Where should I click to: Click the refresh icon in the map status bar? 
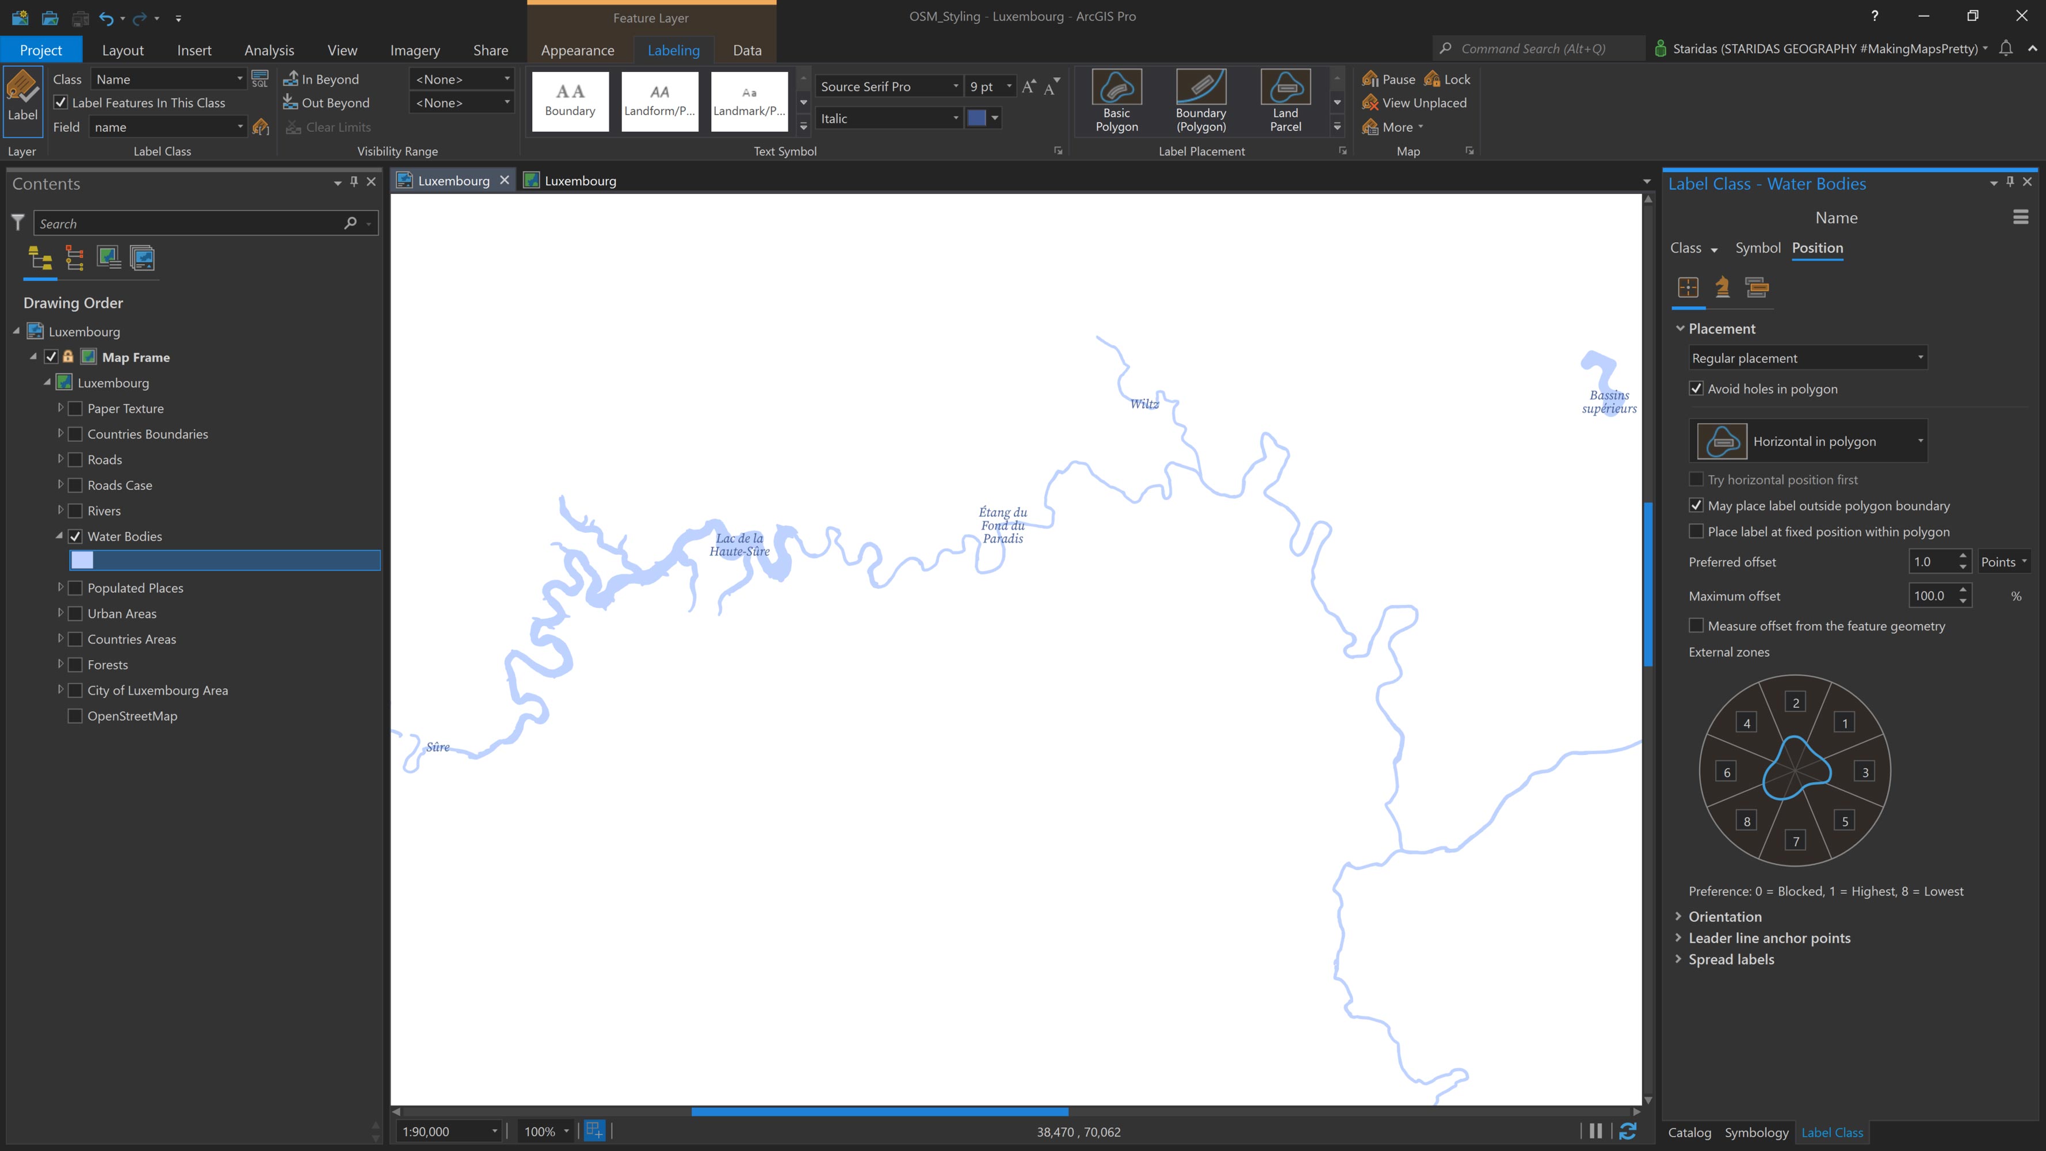click(1628, 1131)
